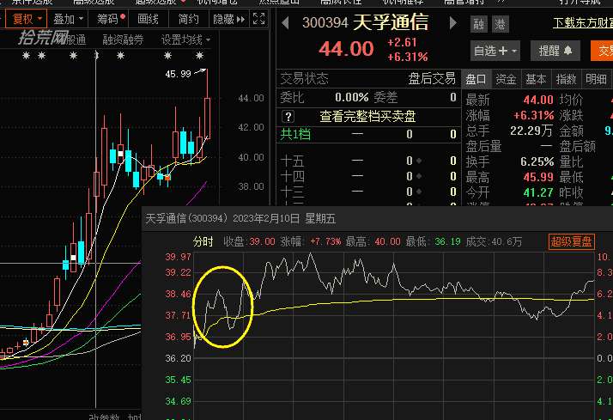Click the 提醒 alert bell button
613x420 pixels.
[555, 51]
